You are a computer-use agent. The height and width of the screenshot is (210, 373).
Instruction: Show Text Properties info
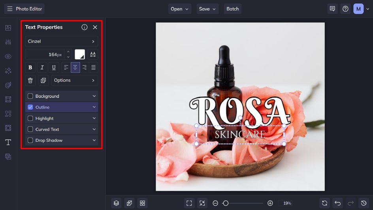84,27
